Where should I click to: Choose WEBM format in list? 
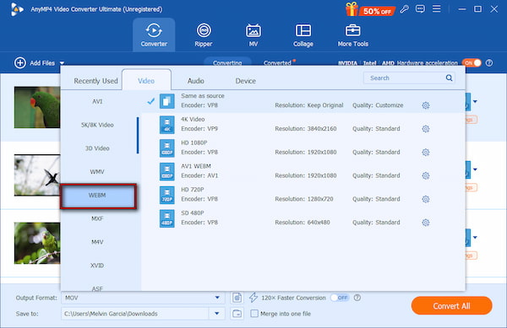[98, 196]
